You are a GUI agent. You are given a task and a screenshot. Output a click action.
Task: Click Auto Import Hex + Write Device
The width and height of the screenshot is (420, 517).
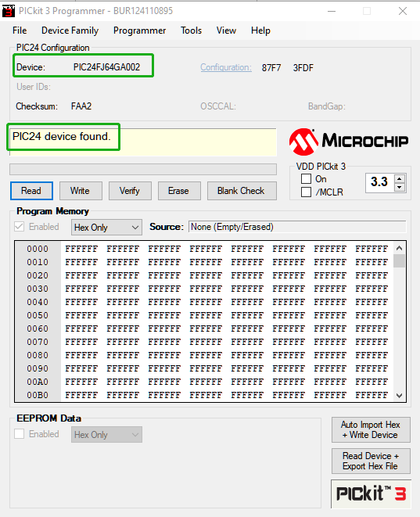point(371,429)
